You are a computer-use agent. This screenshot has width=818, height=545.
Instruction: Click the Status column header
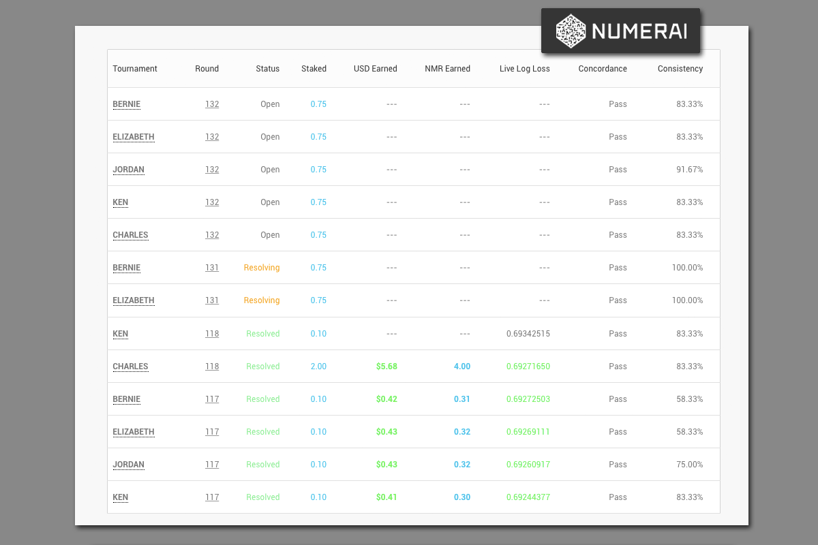268,69
